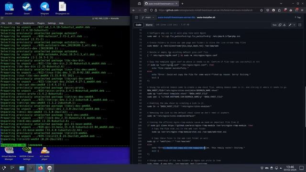The image size is (306, 172).
Task: Open the Bookmarks menu in Konsole
Action: [29, 23]
